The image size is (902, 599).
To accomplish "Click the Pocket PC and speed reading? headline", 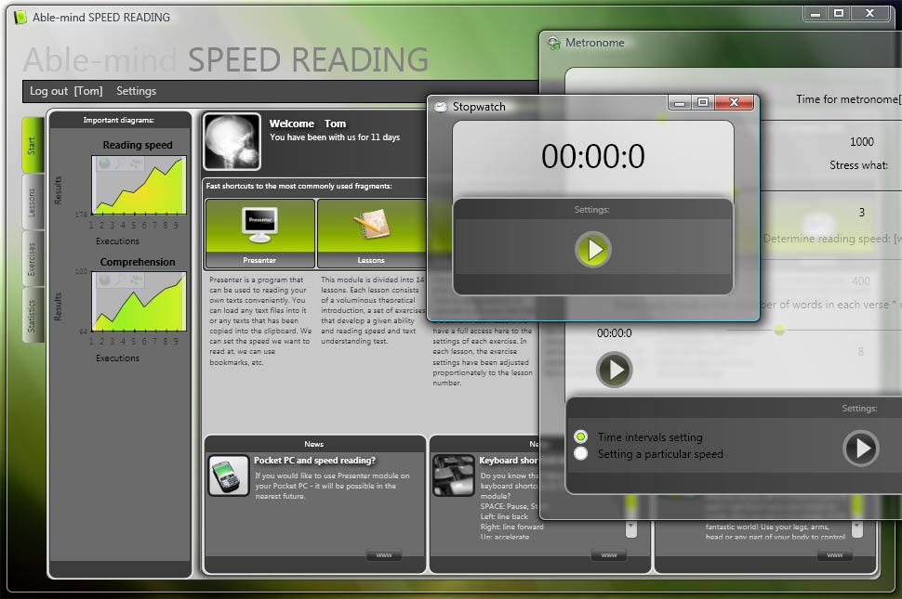I will pos(314,461).
